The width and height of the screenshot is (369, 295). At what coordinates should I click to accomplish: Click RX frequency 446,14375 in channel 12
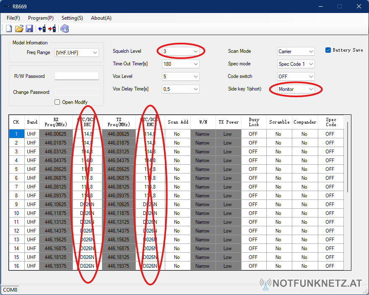click(56, 231)
